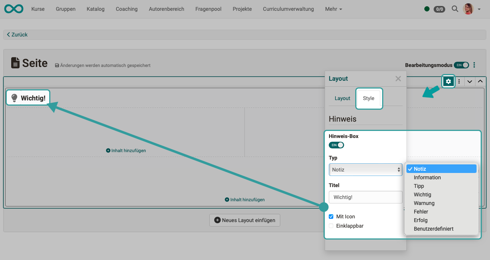Close the Layout panel with X

(398, 78)
